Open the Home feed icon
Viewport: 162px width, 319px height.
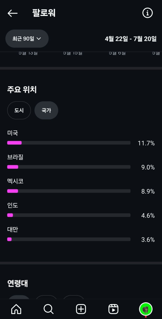tap(16, 309)
